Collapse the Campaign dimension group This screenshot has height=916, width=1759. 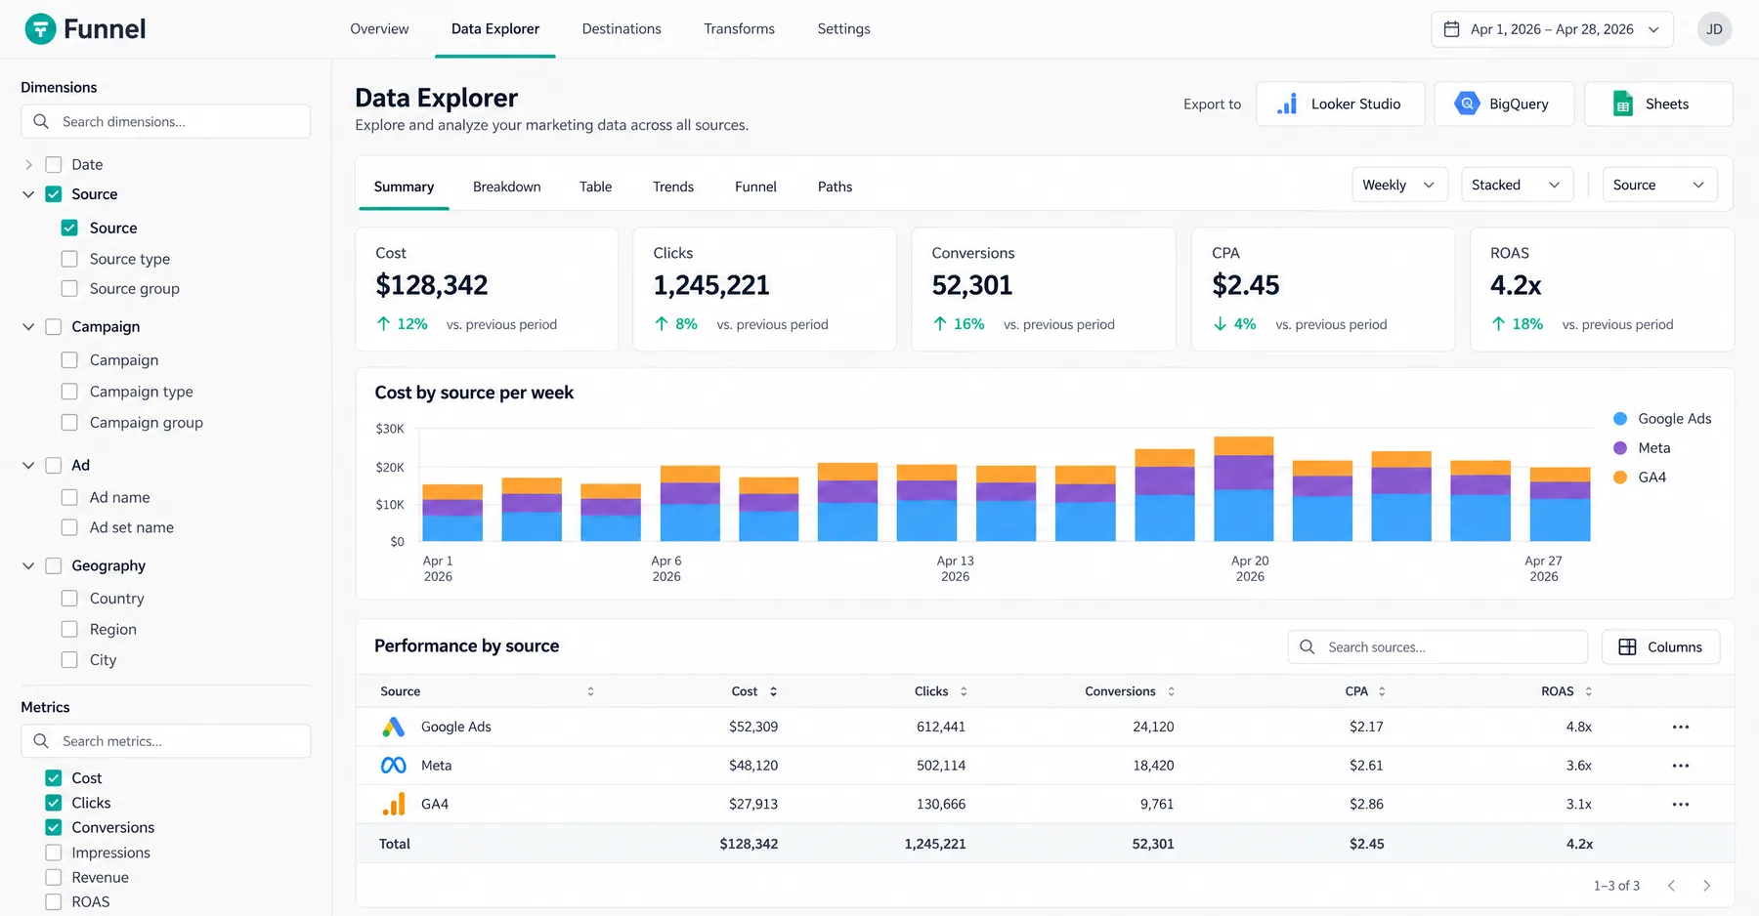(x=28, y=327)
